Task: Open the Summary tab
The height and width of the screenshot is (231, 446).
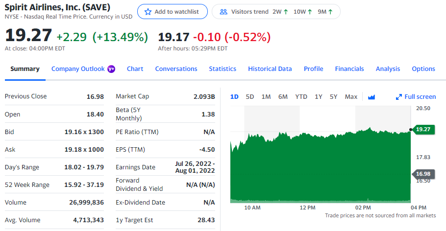Action: click(x=25, y=69)
